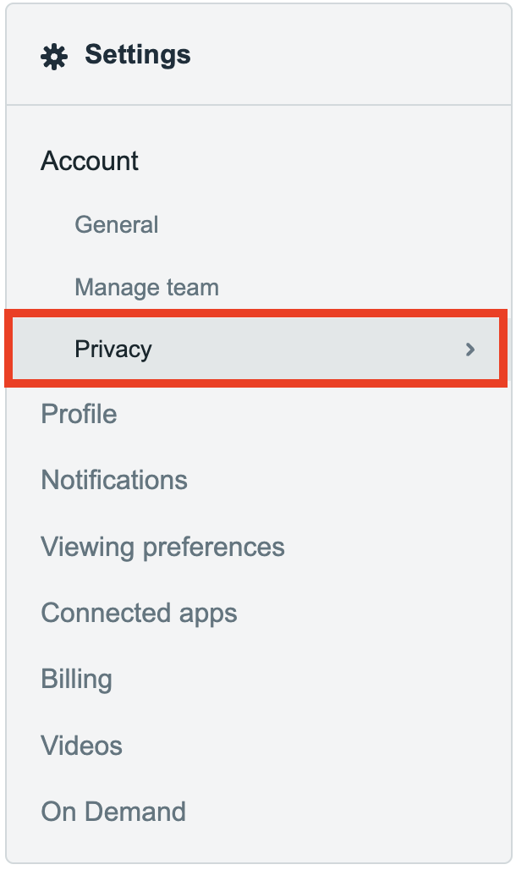The height and width of the screenshot is (870, 516).
Task: Open General account settings
Action: point(117,225)
